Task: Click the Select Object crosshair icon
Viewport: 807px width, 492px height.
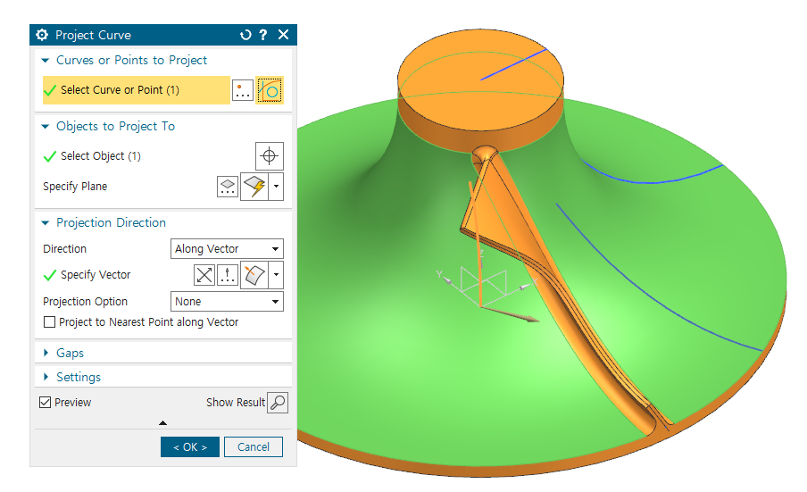Action: pyautogui.click(x=269, y=156)
